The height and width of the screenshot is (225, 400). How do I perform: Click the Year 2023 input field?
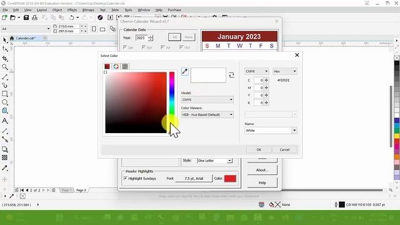click(142, 37)
